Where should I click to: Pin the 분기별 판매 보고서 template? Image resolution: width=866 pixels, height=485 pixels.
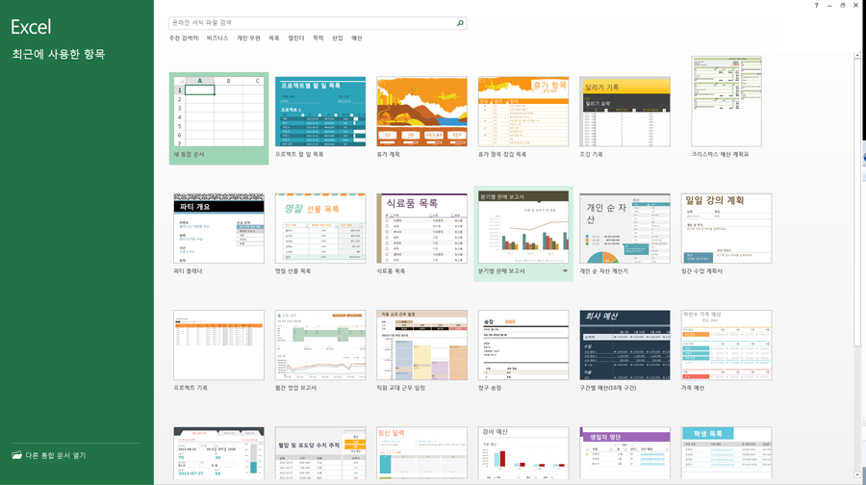565,270
